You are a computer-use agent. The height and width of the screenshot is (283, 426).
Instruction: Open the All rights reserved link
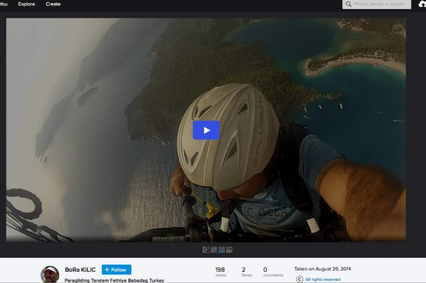[x=323, y=279]
